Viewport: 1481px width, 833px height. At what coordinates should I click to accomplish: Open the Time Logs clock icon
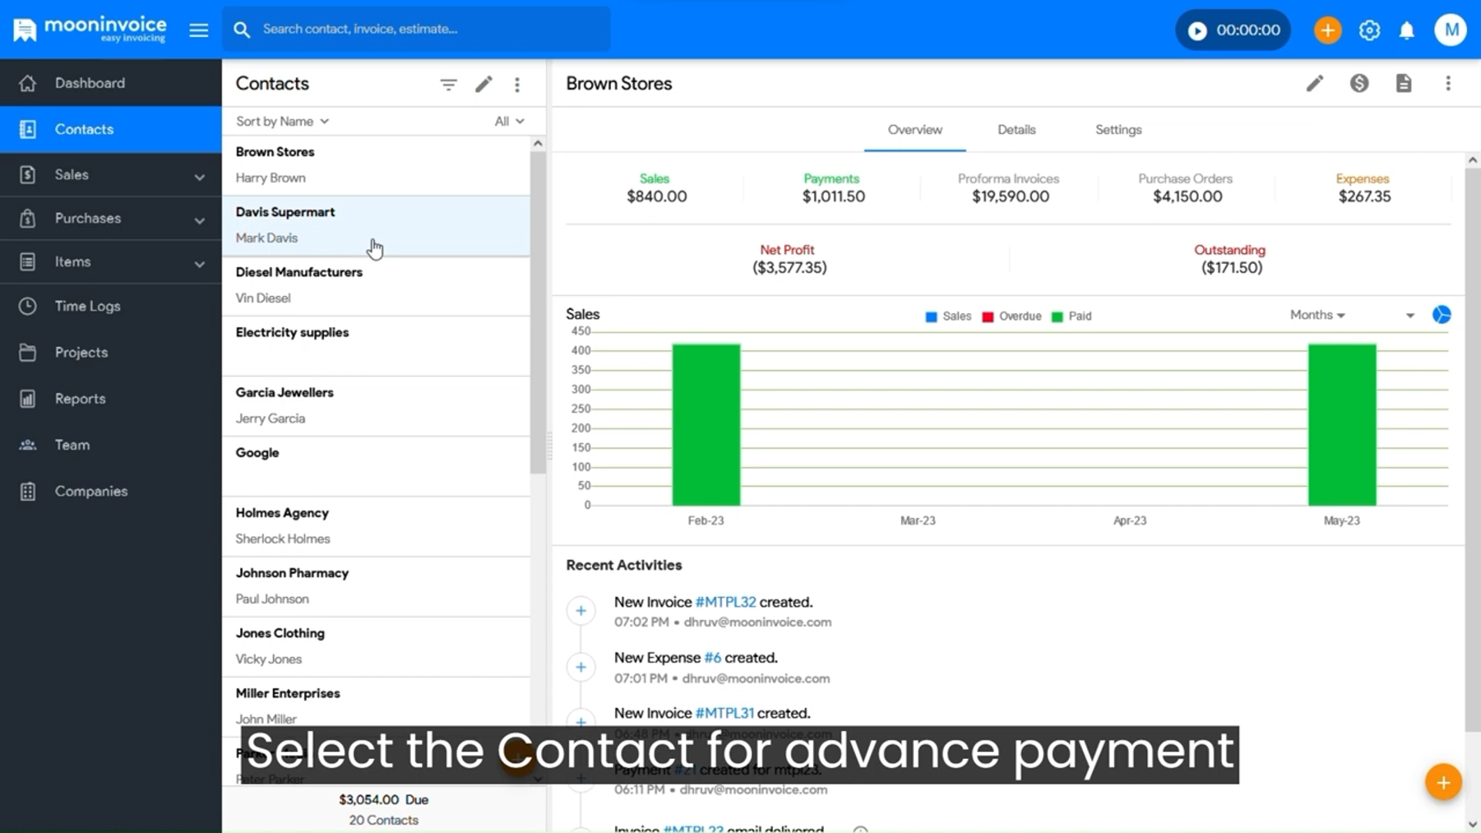point(28,306)
